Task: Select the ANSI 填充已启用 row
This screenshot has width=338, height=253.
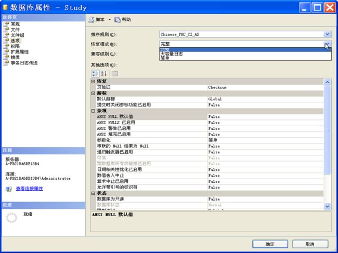Action: pyautogui.click(x=210, y=135)
